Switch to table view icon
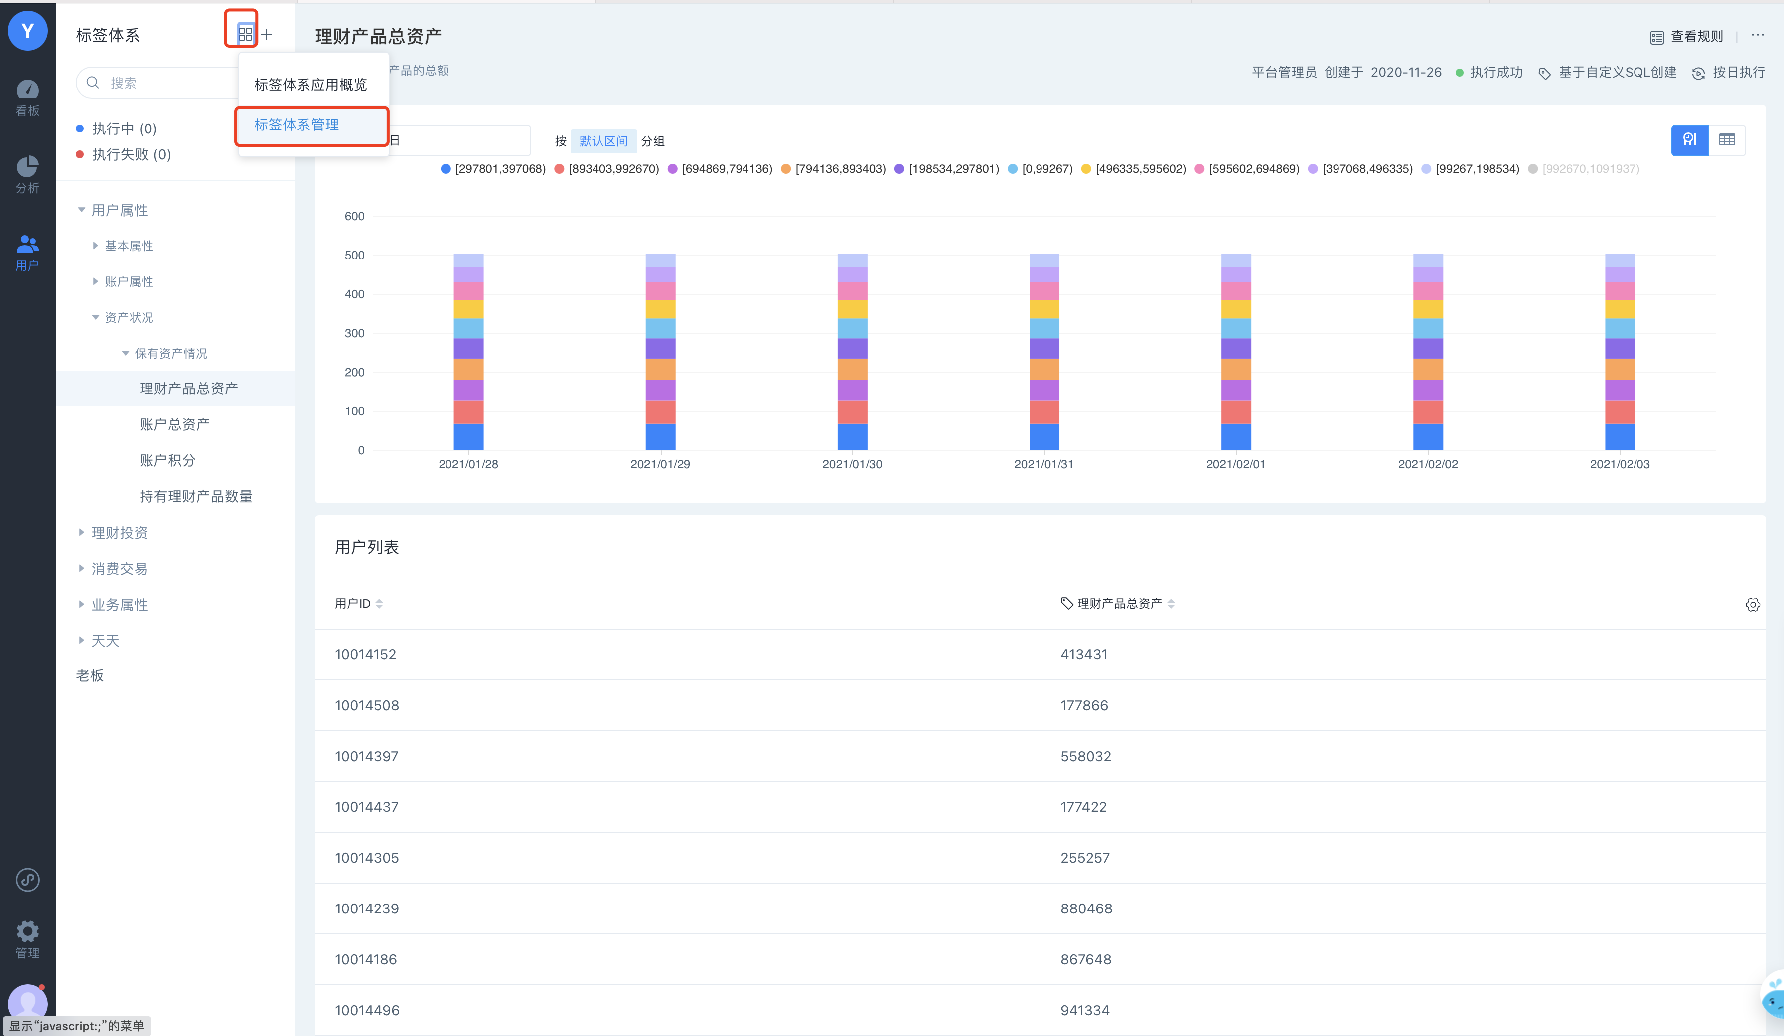This screenshot has height=1036, width=1784. pos(1727,140)
